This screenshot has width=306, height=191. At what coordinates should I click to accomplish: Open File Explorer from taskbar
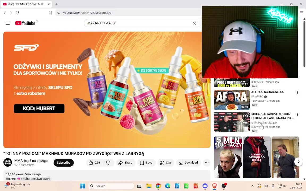click(149, 186)
